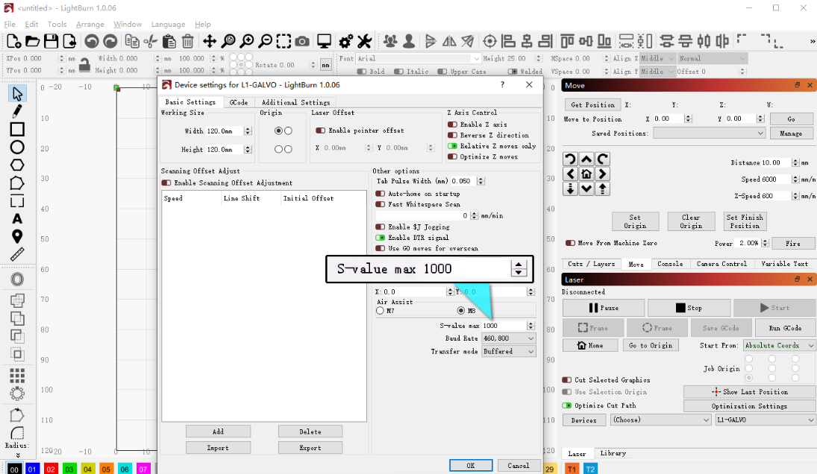Turn off Enable DTR signal

(381, 238)
